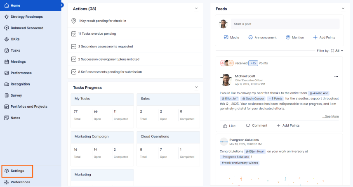
Task: Open 3 Secondary assessments requested
Action: tap(105, 46)
